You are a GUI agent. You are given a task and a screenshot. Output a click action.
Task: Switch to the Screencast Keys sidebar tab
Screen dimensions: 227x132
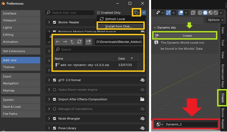(223, 76)
